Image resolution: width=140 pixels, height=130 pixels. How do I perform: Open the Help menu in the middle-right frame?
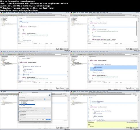tap(107, 52)
